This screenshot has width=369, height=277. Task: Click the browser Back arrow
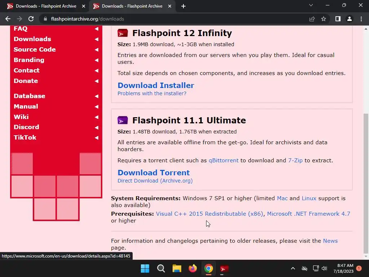pyautogui.click(x=8, y=19)
